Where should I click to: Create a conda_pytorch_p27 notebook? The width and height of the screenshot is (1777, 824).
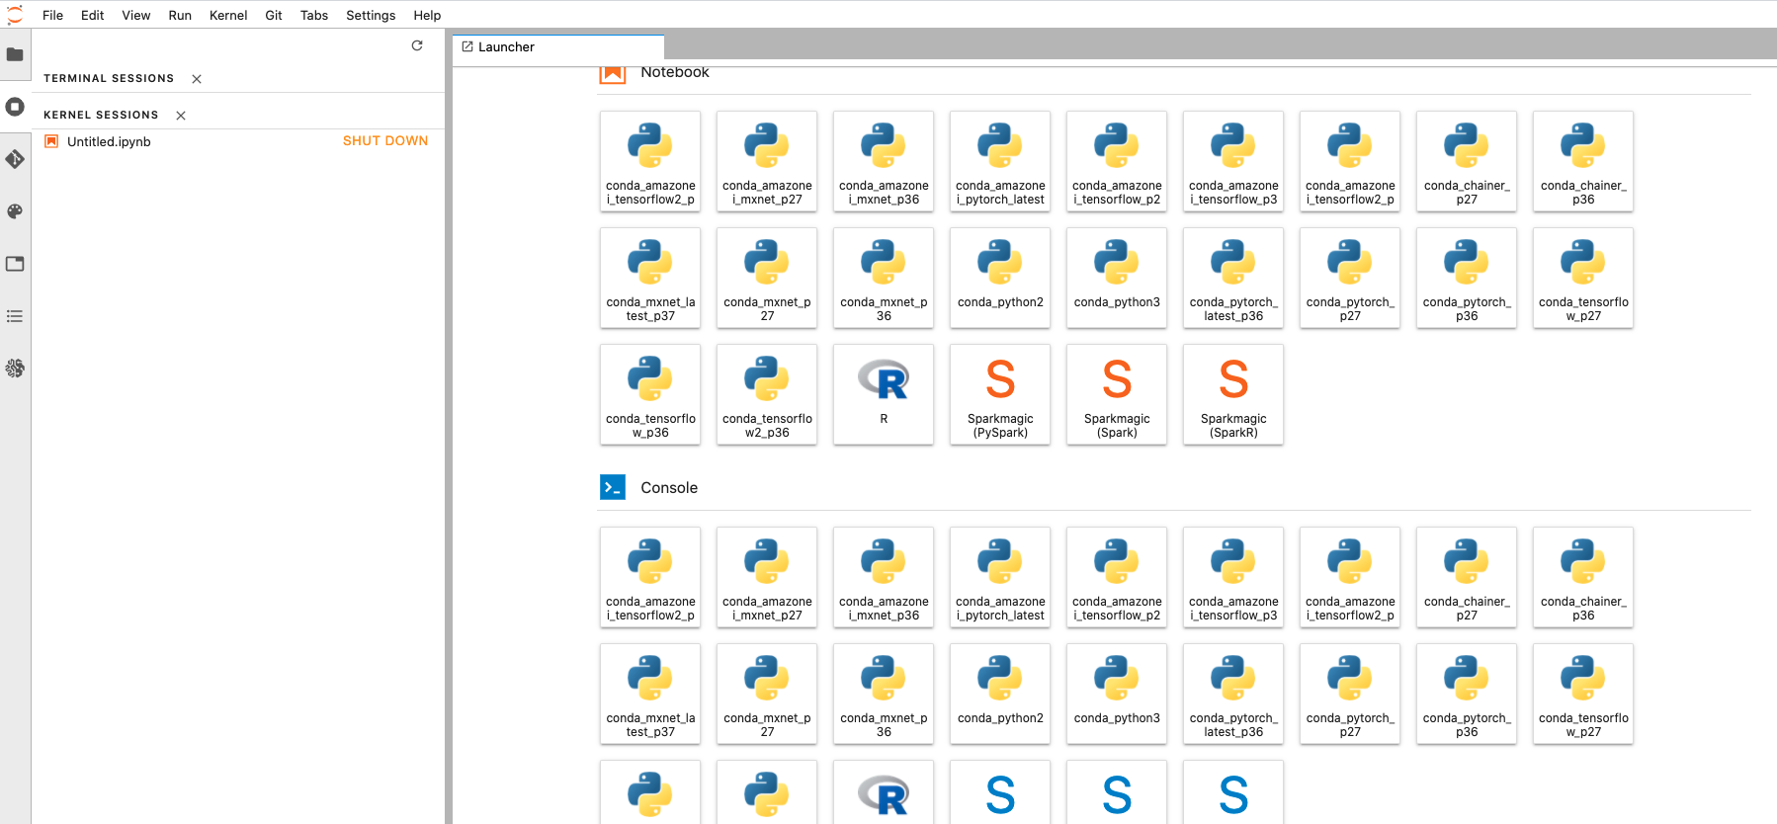coord(1350,278)
